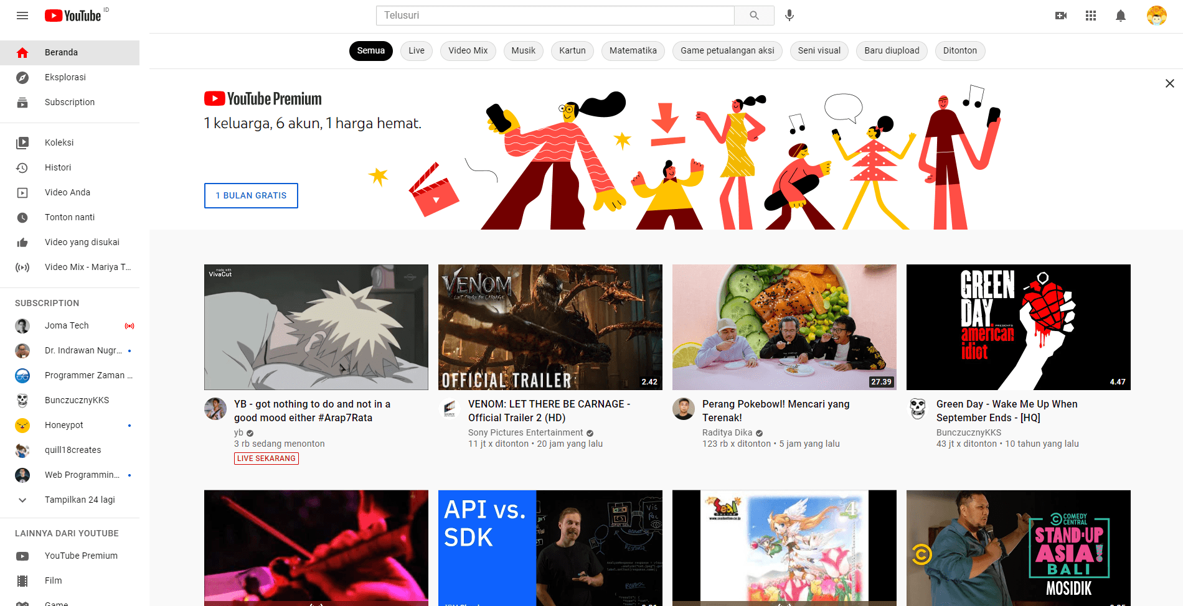
Task: Visit BunczucznyKKS channel link under video
Action: [969, 432]
